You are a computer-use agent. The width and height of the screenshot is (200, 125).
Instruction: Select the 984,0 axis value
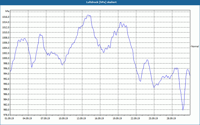7,99
